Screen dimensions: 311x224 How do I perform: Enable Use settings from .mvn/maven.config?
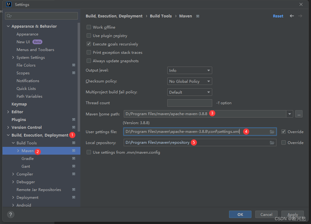tap(89, 152)
